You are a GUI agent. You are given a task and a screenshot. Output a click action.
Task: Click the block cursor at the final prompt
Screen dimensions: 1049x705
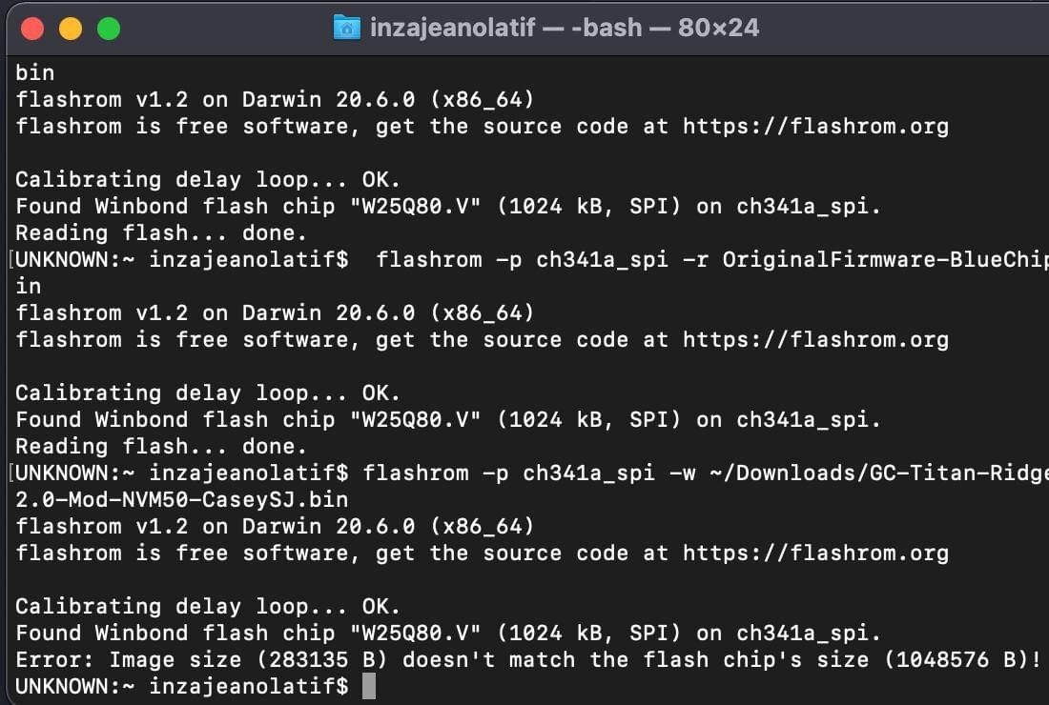(369, 686)
